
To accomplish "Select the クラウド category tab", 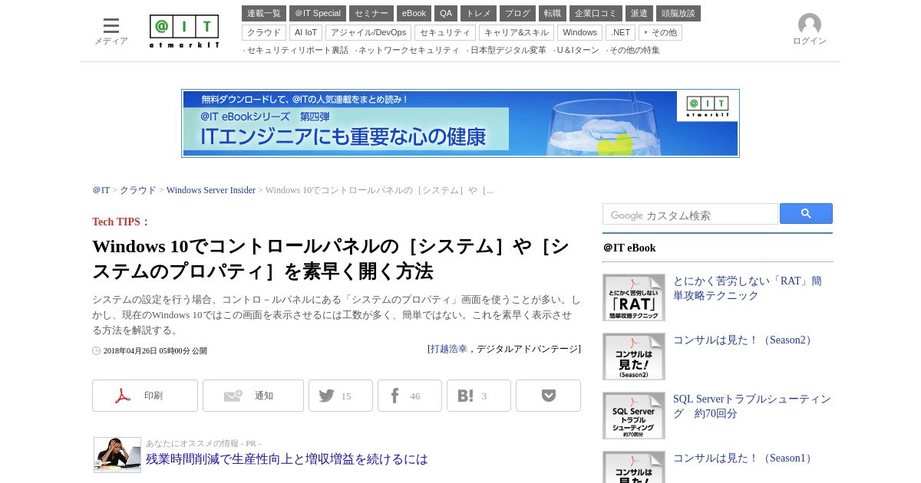I will (264, 32).
